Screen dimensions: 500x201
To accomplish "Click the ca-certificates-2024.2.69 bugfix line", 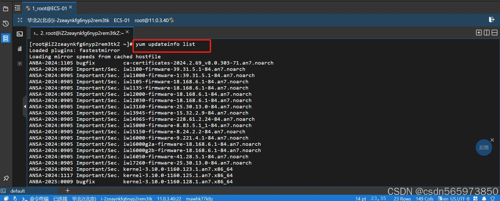I will pyautogui.click(x=151, y=63).
